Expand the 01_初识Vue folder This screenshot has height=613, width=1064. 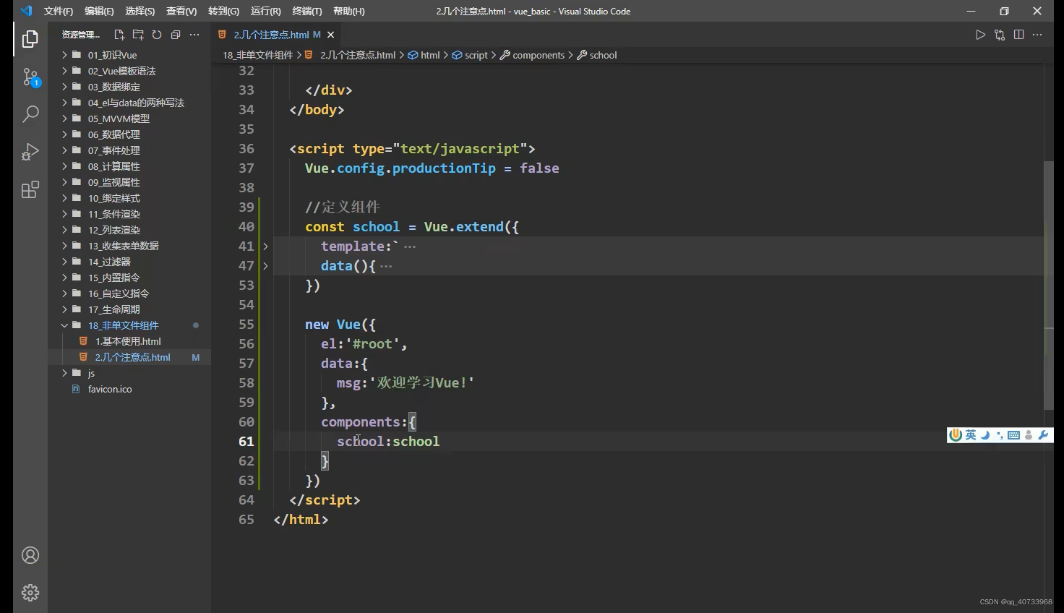129,55
